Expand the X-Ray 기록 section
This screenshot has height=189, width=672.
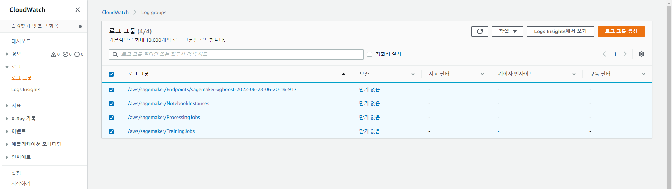[x=7, y=119]
